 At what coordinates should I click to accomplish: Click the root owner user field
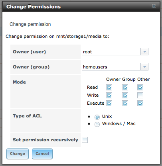pyautogui.click(x=111, y=52)
